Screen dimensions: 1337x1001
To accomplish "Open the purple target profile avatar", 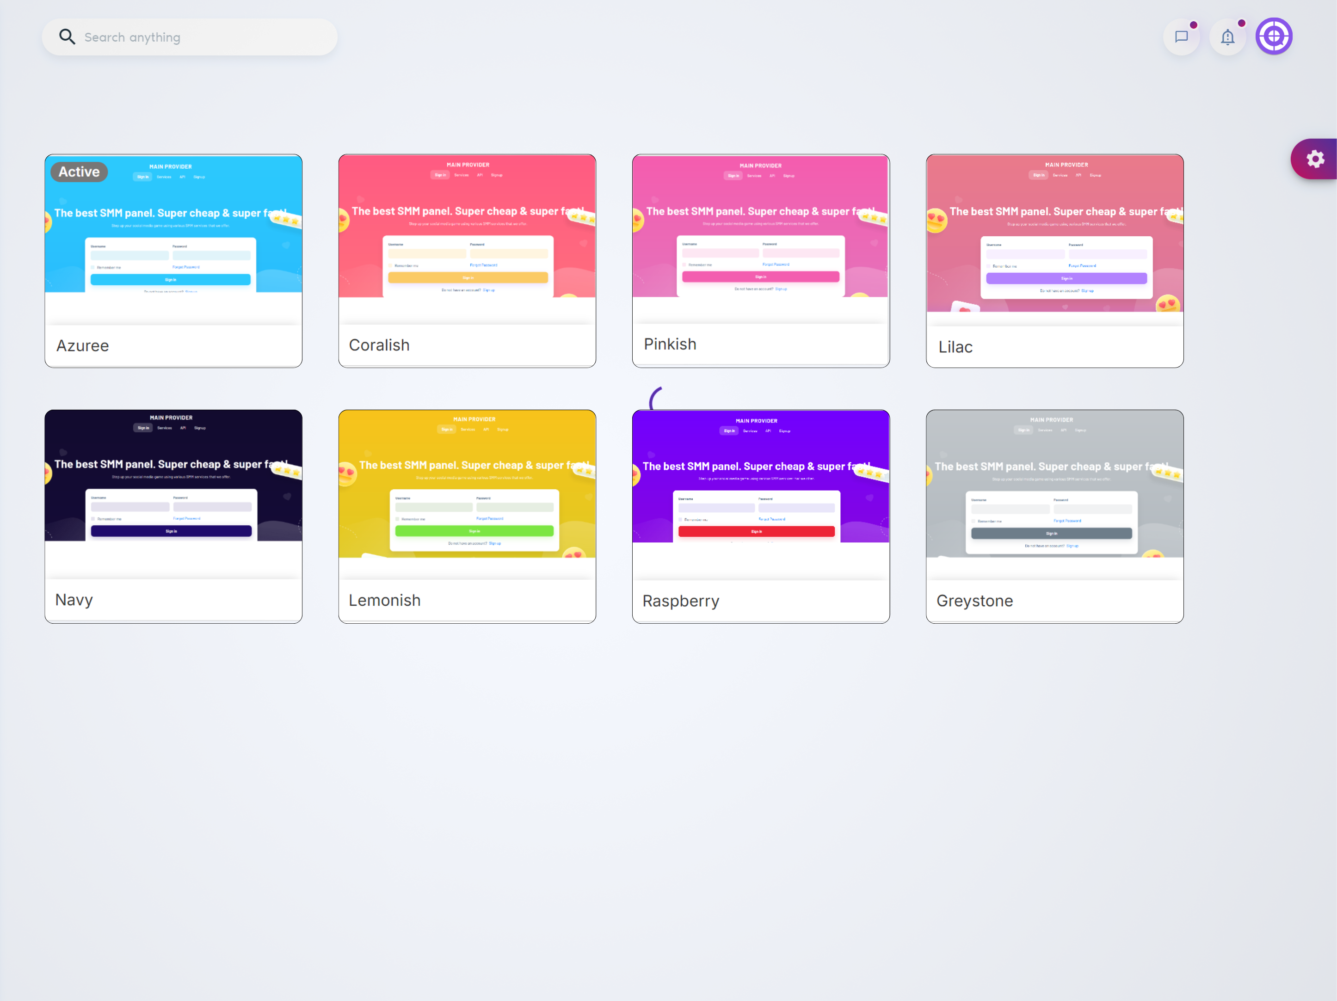I will 1274,36.
